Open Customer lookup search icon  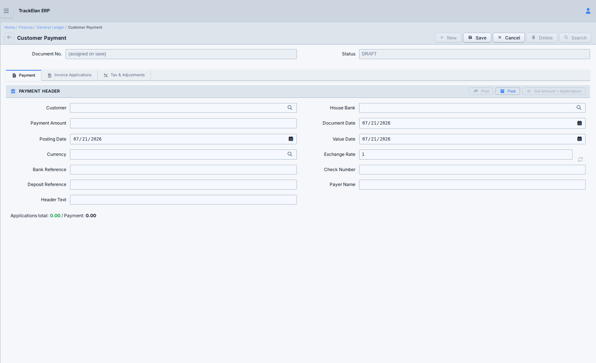pyautogui.click(x=290, y=108)
